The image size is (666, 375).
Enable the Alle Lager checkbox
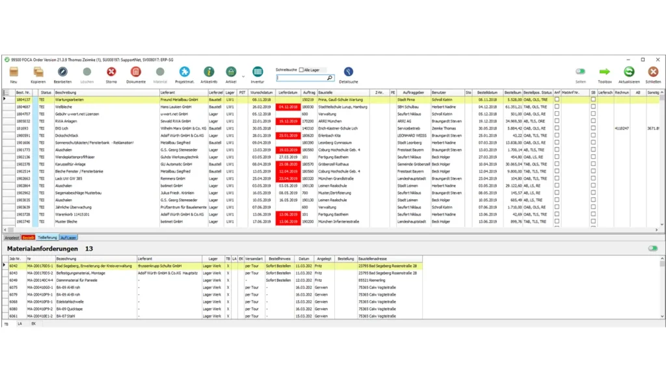click(301, 70)
